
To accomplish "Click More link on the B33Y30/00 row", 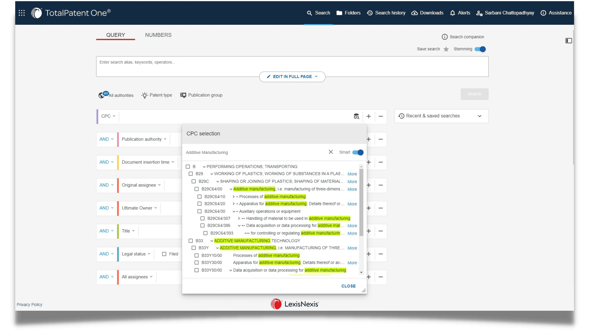I will (x=352, y=263).
